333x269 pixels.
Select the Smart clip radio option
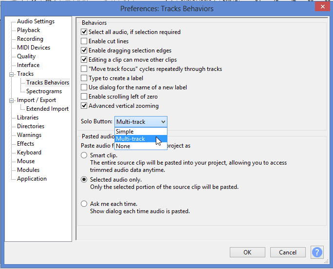click(x=84, y=155)
